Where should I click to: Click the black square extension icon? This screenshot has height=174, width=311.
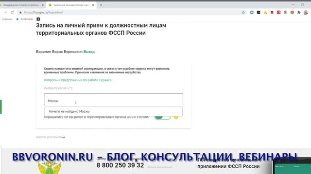pos(259,12)
